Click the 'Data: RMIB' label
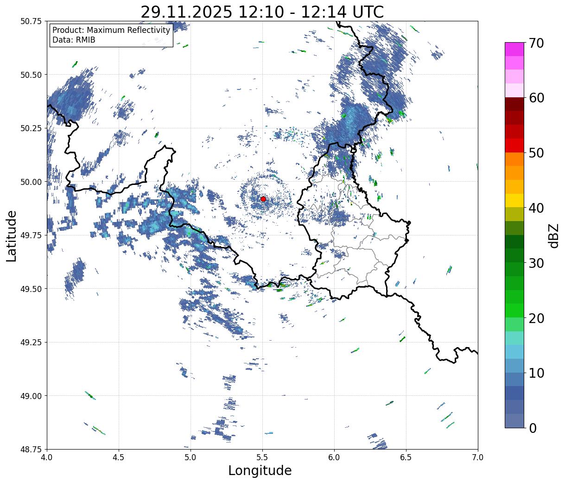 (x=74, y=40)
